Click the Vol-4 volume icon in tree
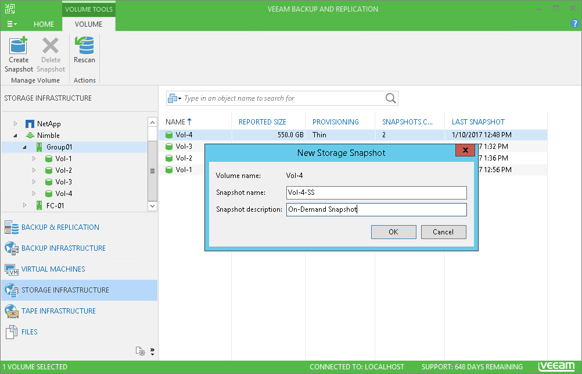Image resolution: width=582 pixels, height=374 pixels. tap(49, 193)
